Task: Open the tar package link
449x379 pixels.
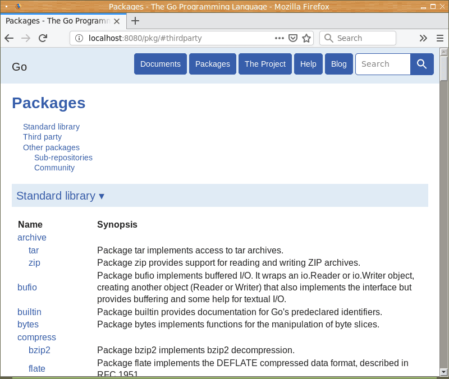Action: coord(34,250)
